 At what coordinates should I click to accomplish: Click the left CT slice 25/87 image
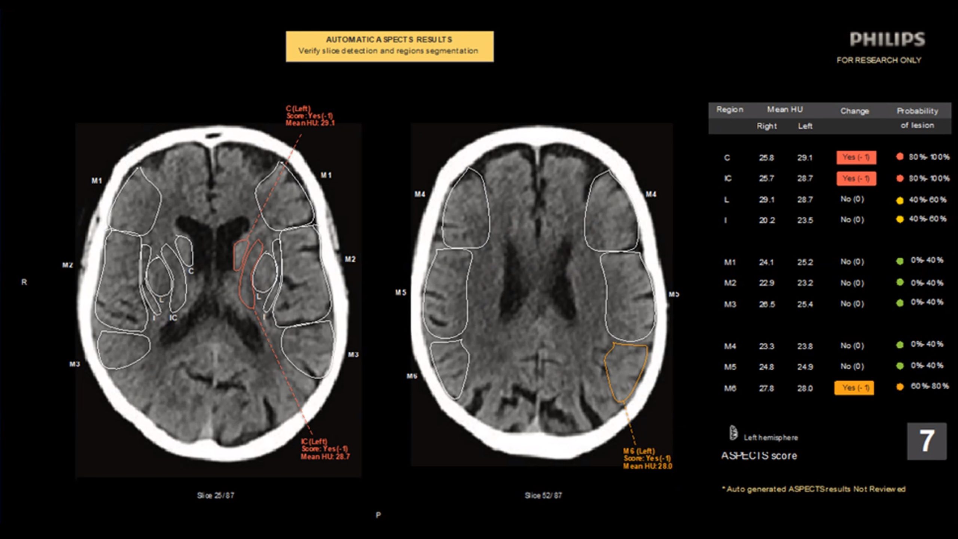pos(218,299)
